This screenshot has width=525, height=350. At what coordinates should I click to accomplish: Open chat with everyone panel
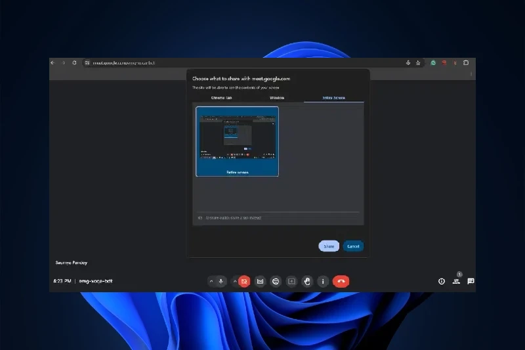pos(471,281)
